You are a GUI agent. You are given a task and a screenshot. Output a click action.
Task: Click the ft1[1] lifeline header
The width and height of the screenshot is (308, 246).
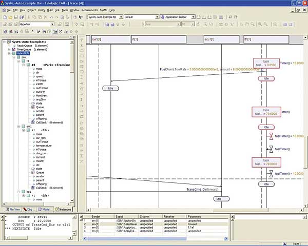266,39
